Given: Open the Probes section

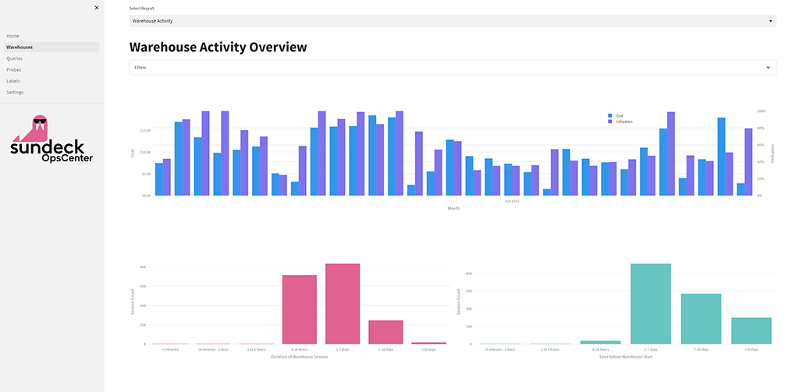Looking at the screenshot, I should tap(14, 69).
